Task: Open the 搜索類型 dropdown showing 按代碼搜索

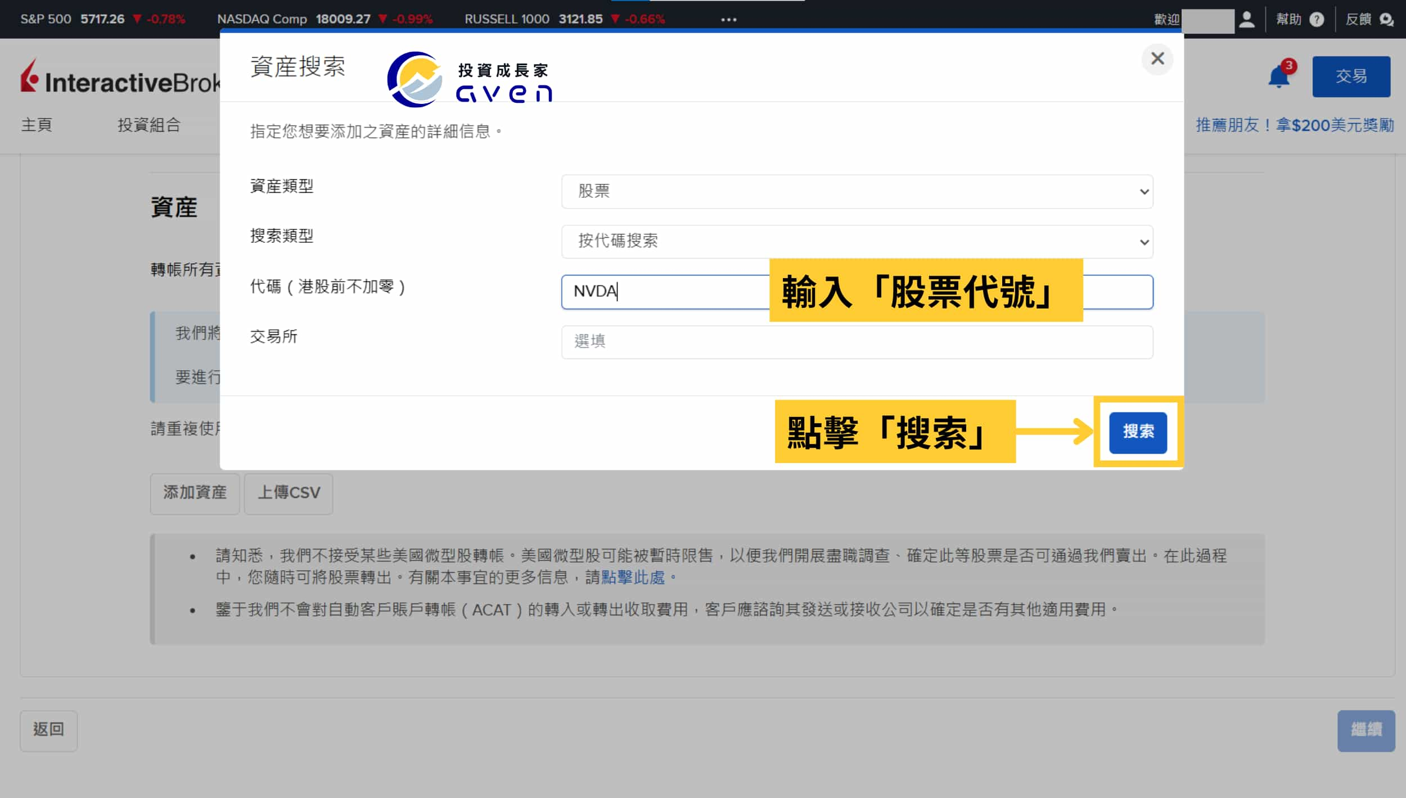Action: (x=857, y=242)
